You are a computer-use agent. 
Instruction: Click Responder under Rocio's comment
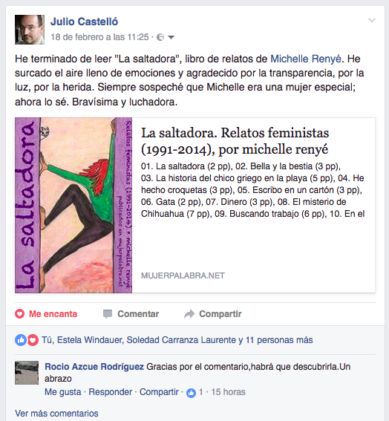pos(111,392)
